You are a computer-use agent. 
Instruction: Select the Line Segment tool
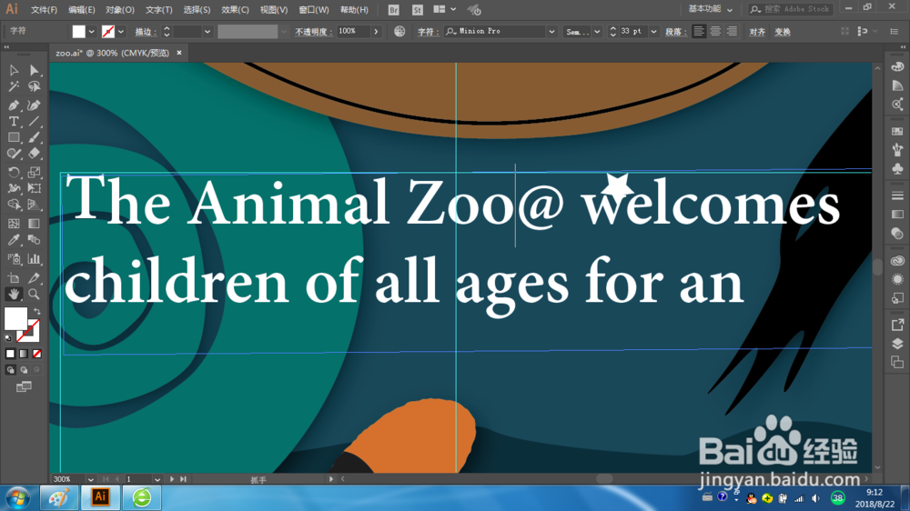click(35, 121)
